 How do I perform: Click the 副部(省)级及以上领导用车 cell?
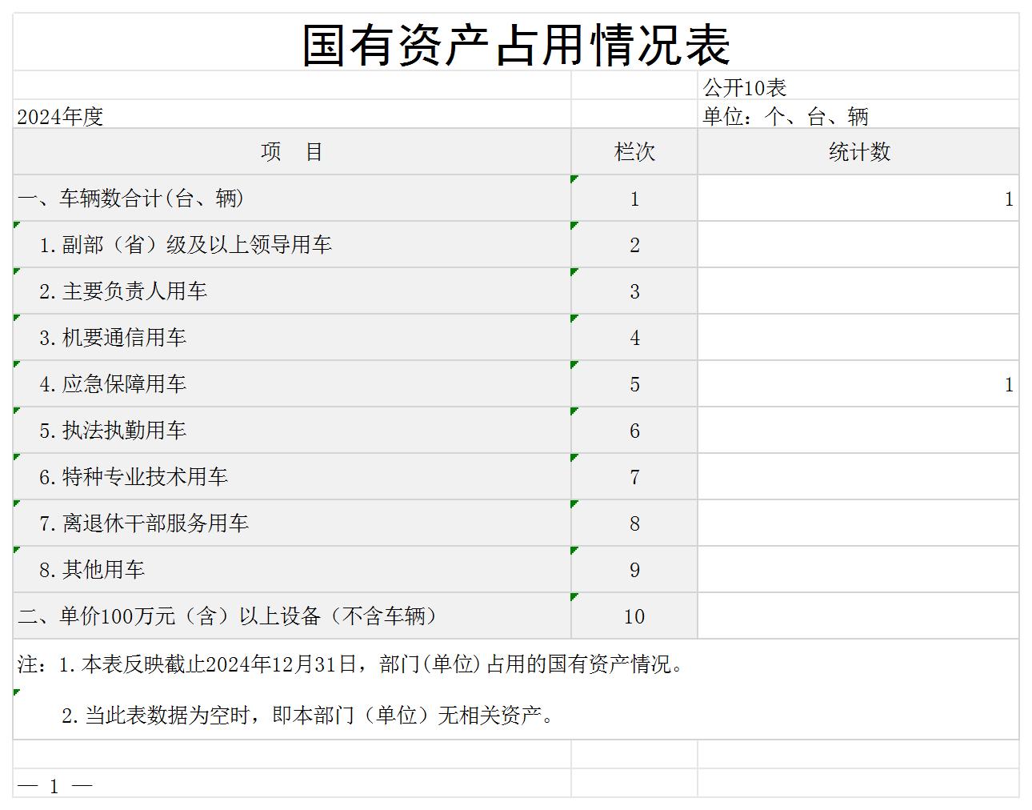coord(186,245)
